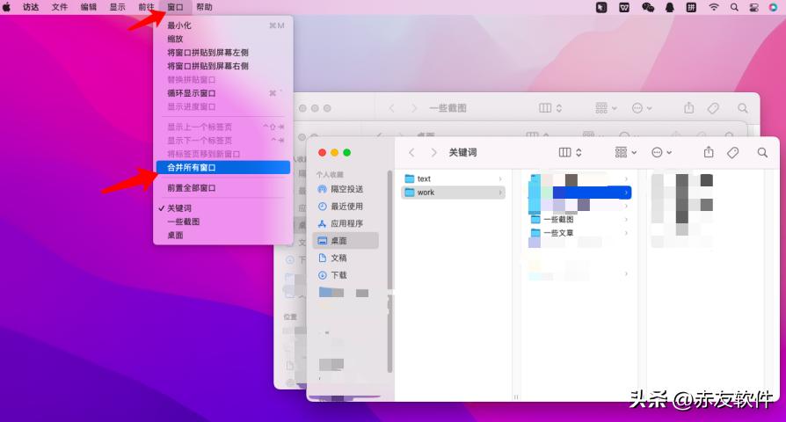The width and height of the screenshot is (786, 422).
Task: Choose 最小化 from the menu
Action: [x=223, y=25]
